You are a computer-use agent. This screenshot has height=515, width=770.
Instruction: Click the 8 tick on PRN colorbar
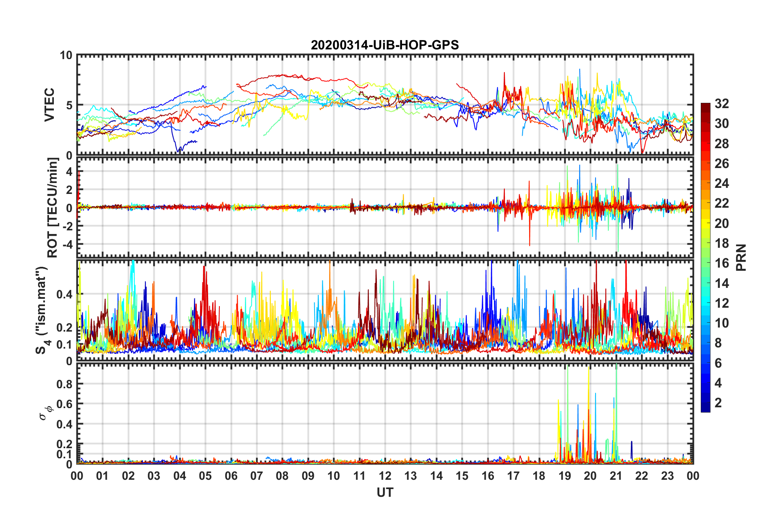tap(718, 343)
